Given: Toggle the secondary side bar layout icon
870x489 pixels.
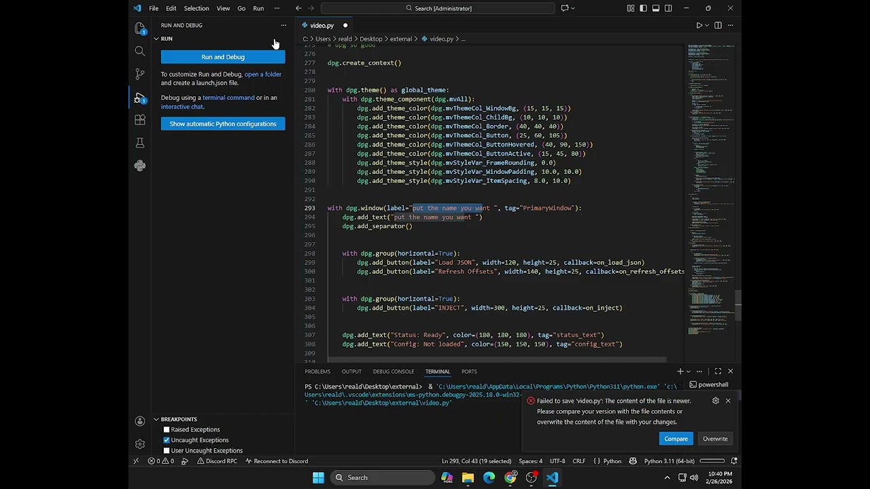Looking at the screenshot, I should pos(668,8).
